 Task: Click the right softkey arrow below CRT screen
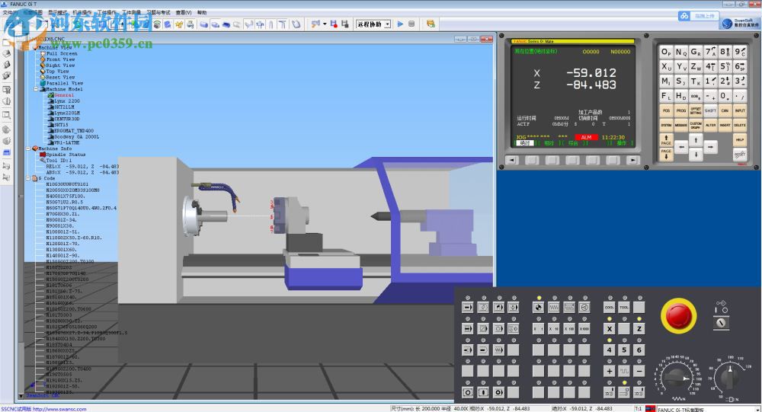pos(632,160)
